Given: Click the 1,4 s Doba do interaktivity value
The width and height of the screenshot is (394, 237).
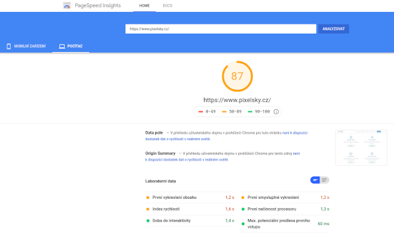Looking at the screenshot, I should pyautogui.click(x=230, y=221).
